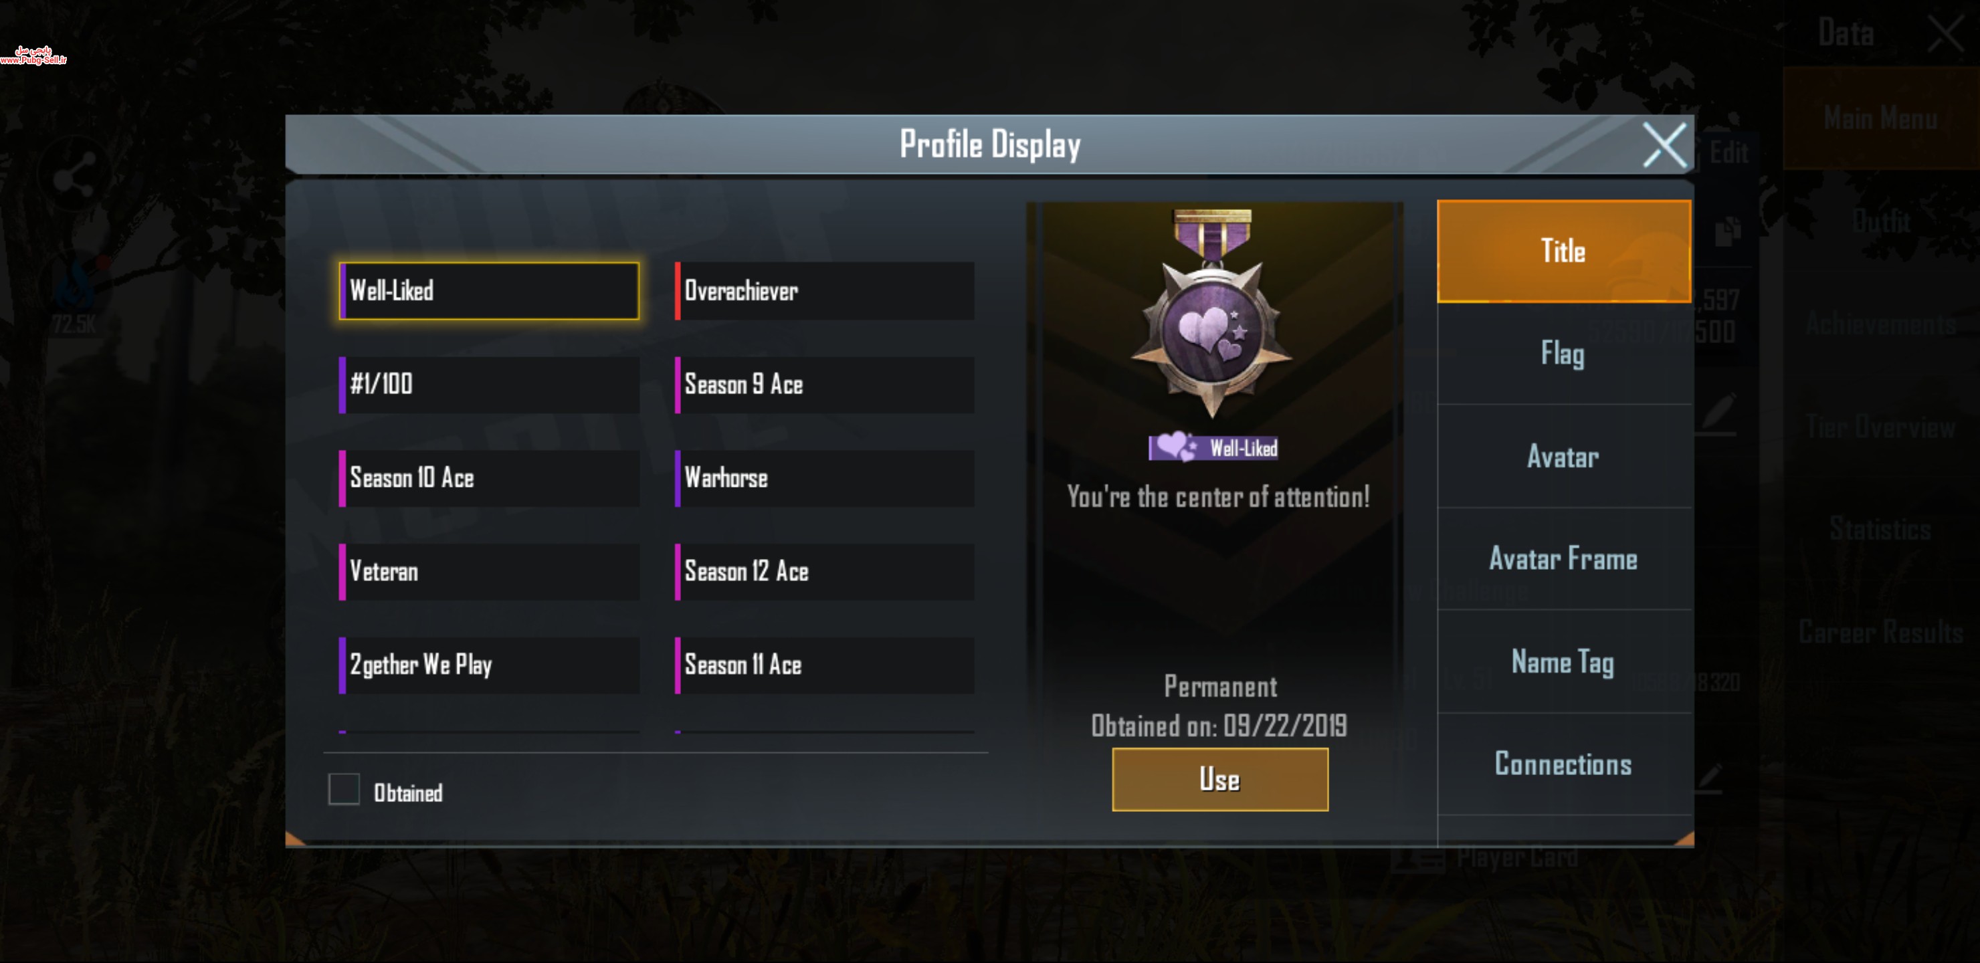Select the Season 10 Ace title
The width and height of the screenshot is (1980, 963).
coord(489,478)
